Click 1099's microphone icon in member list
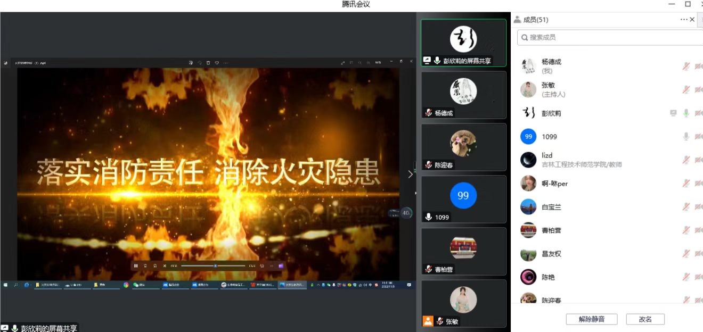The image size is (703, 332). (x=686, y=136)
